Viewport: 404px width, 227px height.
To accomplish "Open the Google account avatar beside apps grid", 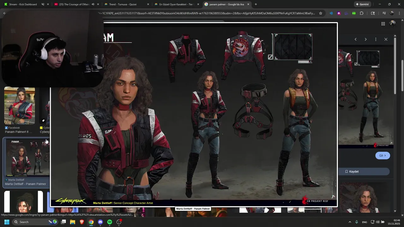I will 392,24.
